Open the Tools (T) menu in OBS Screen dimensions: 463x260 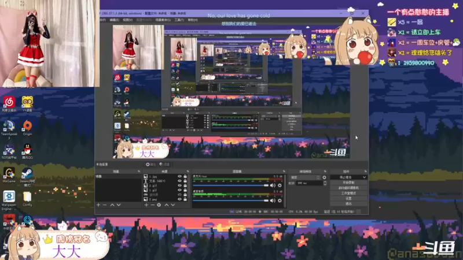179,20
